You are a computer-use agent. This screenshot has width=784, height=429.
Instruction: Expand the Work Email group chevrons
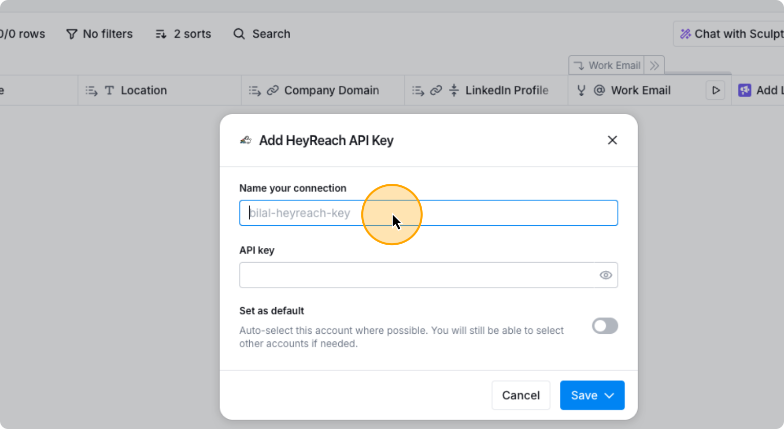(654, 66)
